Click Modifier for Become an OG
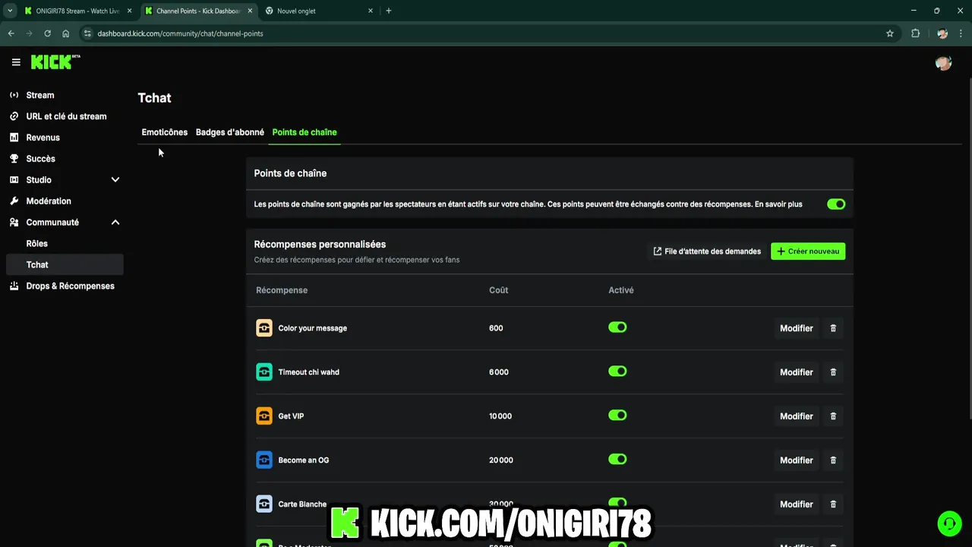This screenshot has width=972, height=547. click(797, 460)
